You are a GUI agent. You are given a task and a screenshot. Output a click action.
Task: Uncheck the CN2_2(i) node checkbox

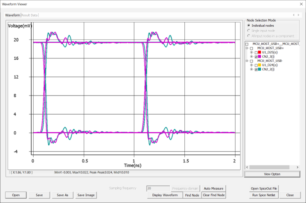point(256,70)
